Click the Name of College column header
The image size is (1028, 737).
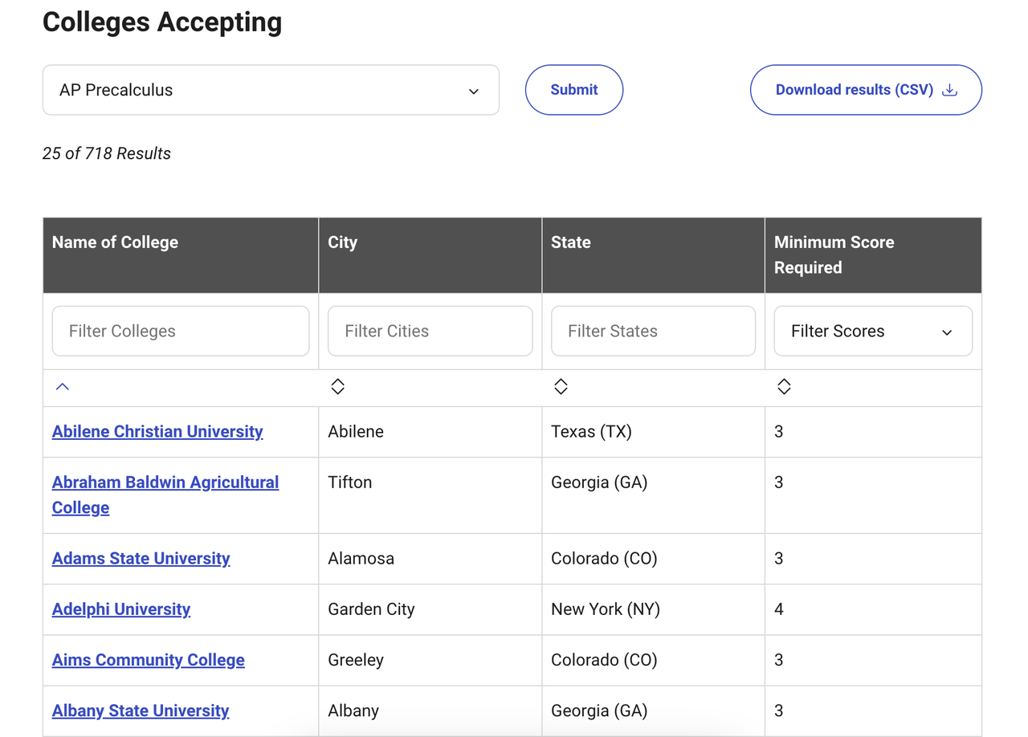pyautogui.click(x=115, y=242)
